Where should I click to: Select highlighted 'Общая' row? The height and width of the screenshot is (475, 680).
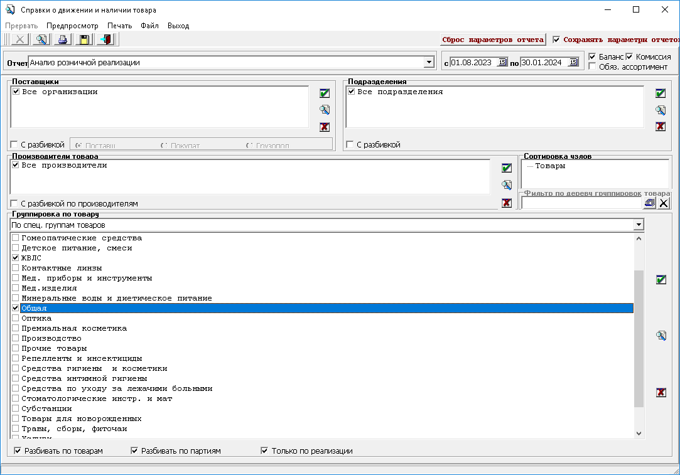tap(327, 308)
